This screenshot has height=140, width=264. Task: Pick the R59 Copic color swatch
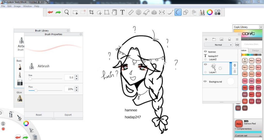(x=238, y=108)
